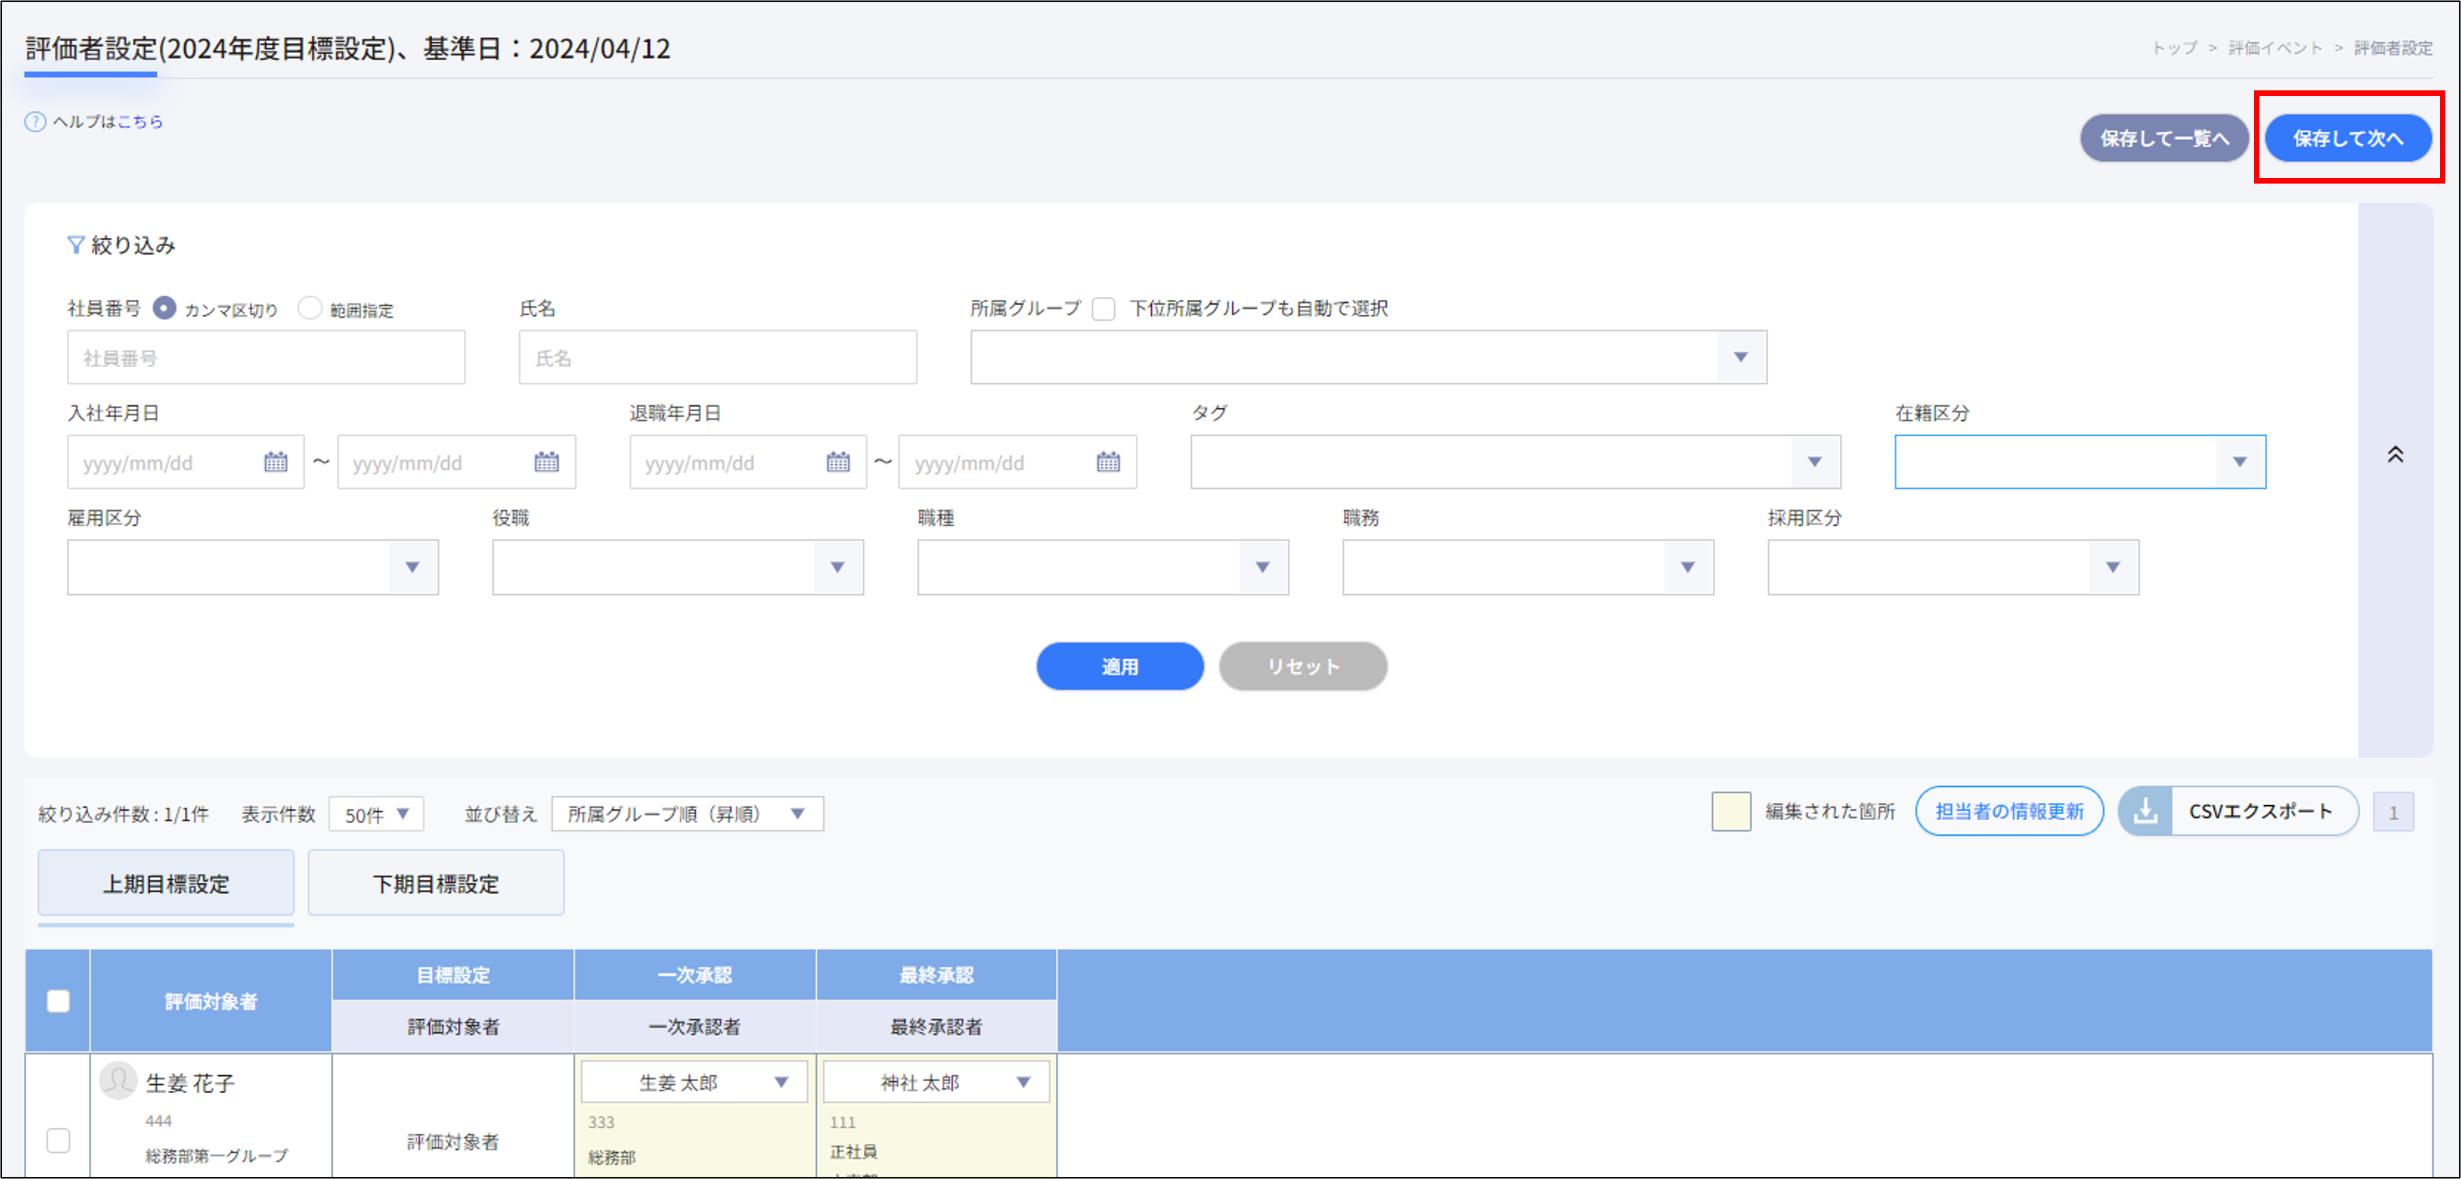
Task: Collapse the filter panel with the chevron icon
Action: (x=2396, y=455)
